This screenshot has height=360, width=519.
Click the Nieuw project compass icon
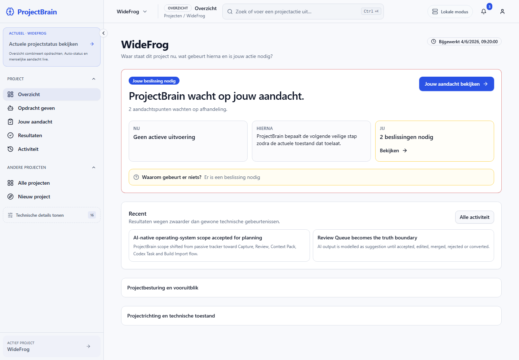10,197
